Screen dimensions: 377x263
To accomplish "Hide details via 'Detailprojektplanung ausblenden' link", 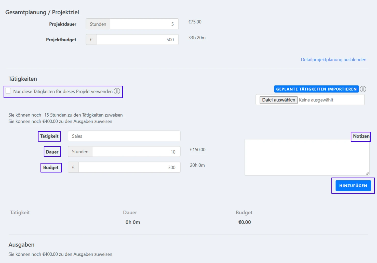I will (333, 59).
